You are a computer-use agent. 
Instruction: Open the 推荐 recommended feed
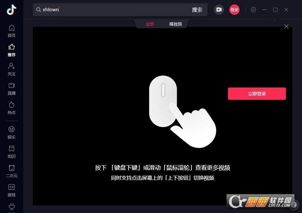(x=11, y=50)
